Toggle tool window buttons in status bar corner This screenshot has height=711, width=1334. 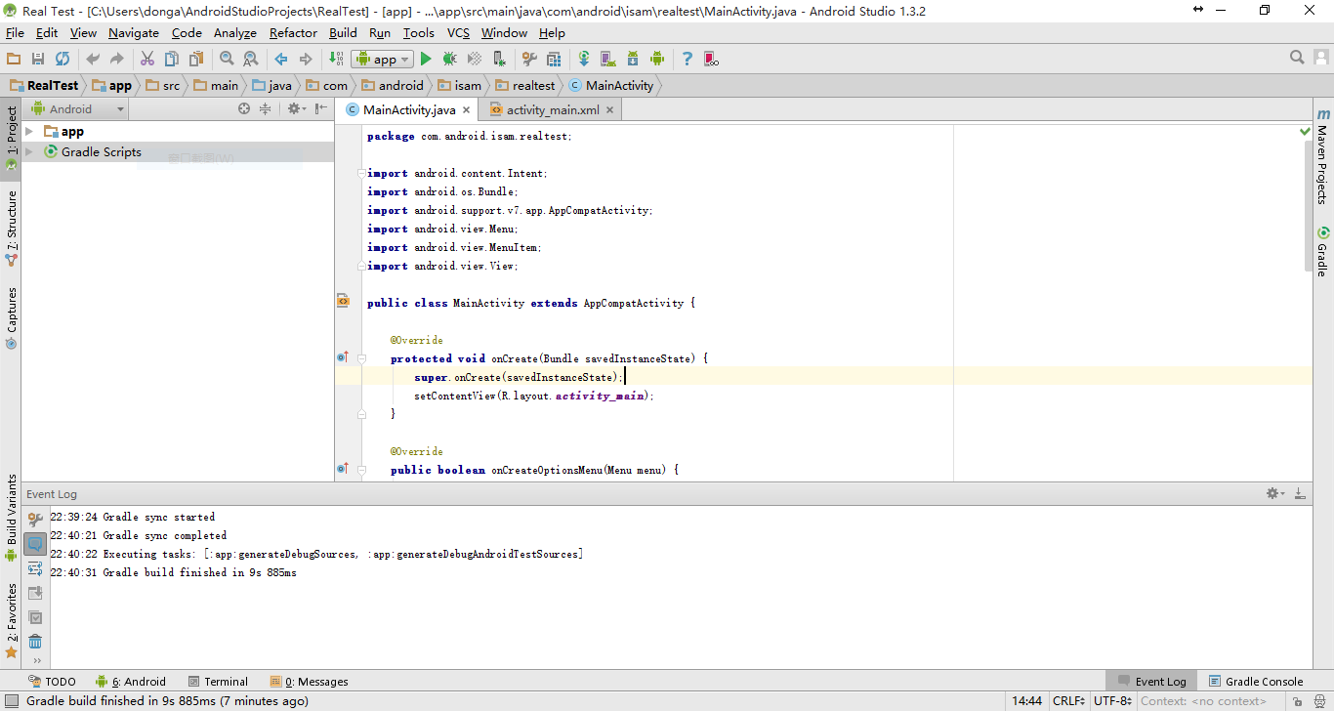tap(11, 701)
